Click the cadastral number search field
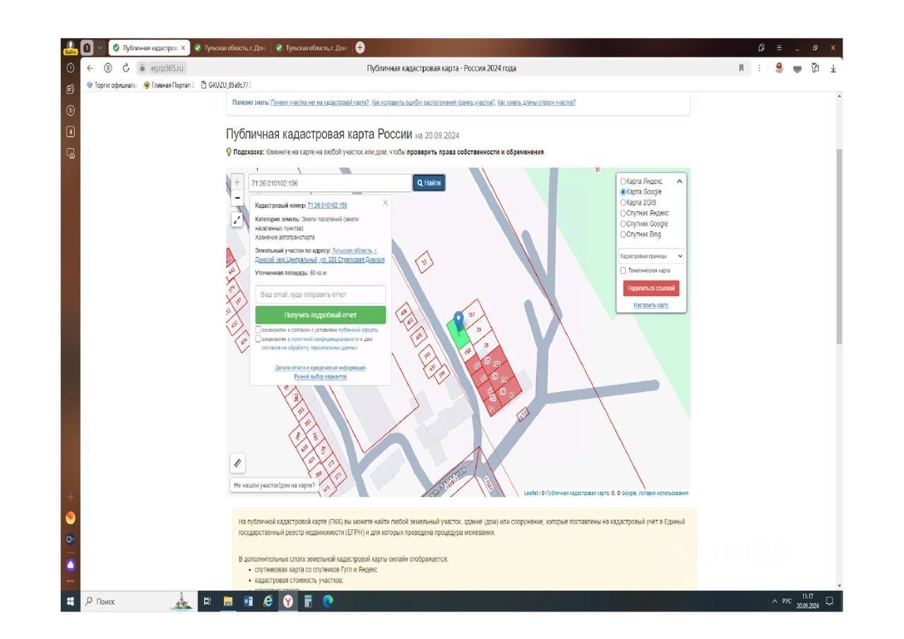 point(329,183)
